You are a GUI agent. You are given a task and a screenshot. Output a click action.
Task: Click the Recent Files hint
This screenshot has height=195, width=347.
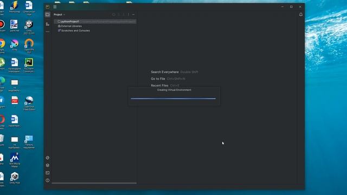point(165,86)
